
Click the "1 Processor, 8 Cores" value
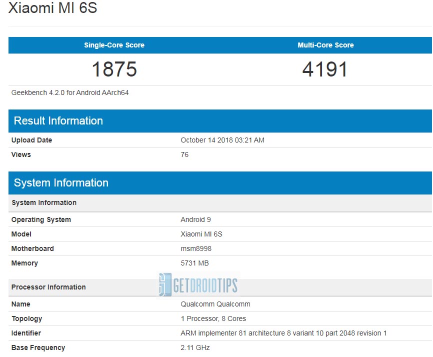click(x=213, y=318)
